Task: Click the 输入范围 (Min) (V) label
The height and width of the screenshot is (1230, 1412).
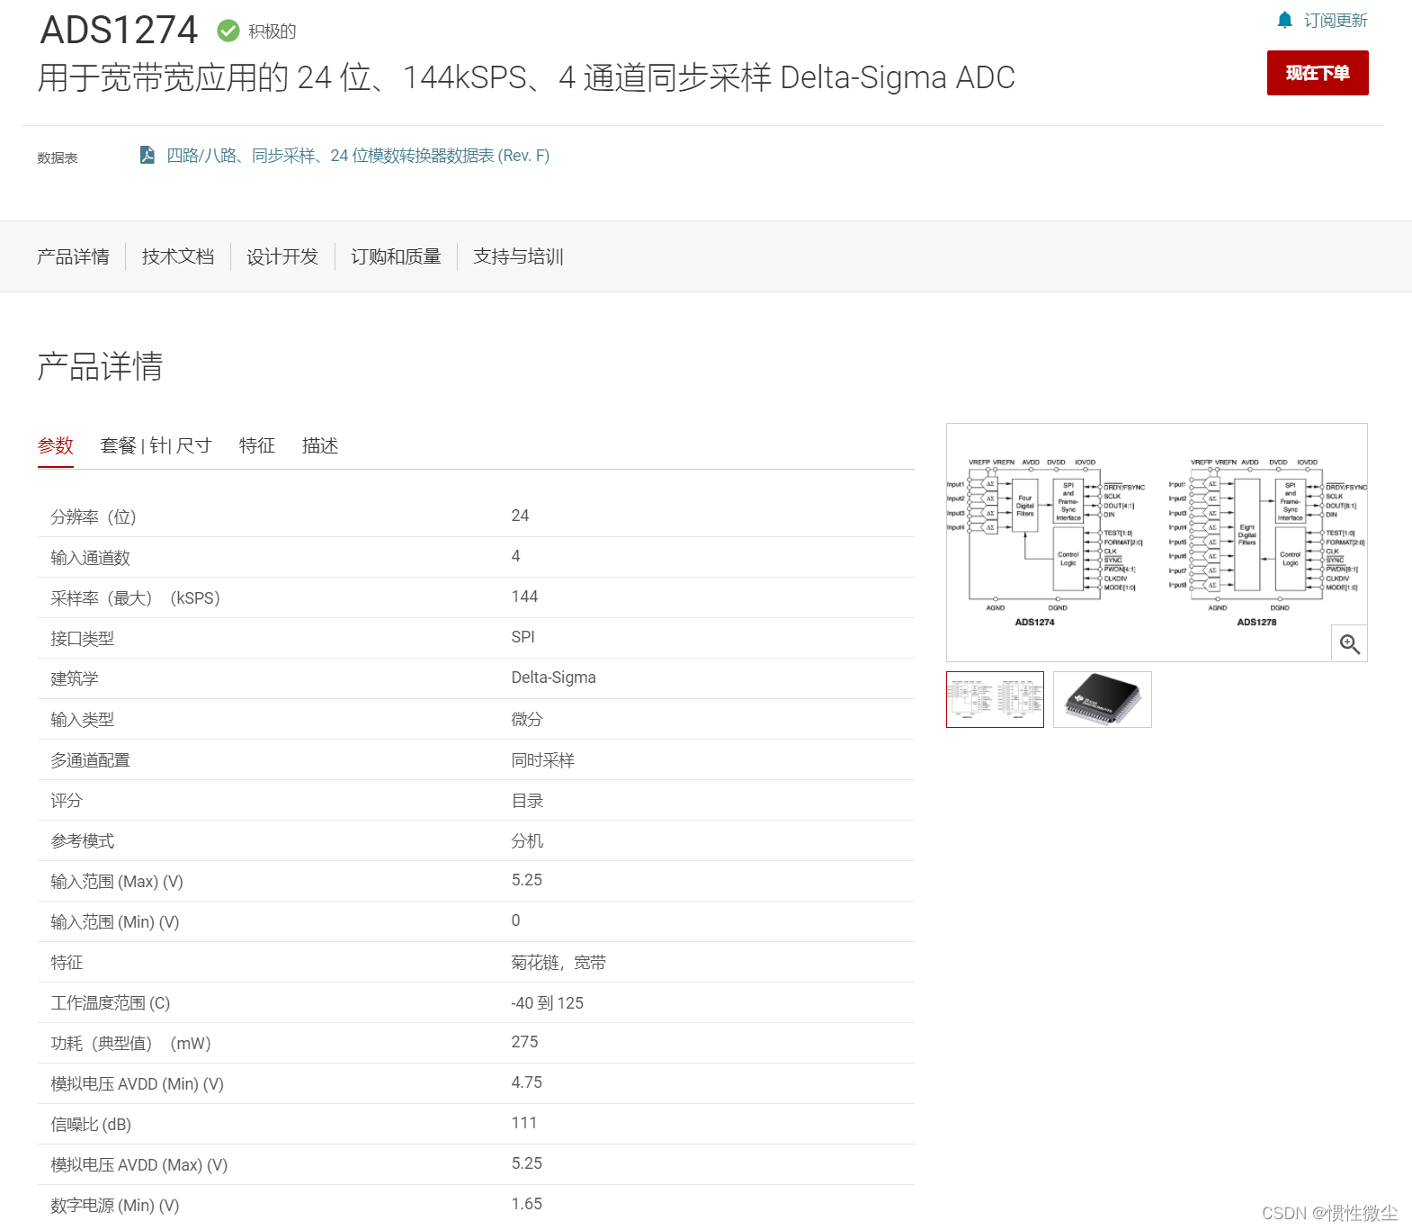Action: 115,921
